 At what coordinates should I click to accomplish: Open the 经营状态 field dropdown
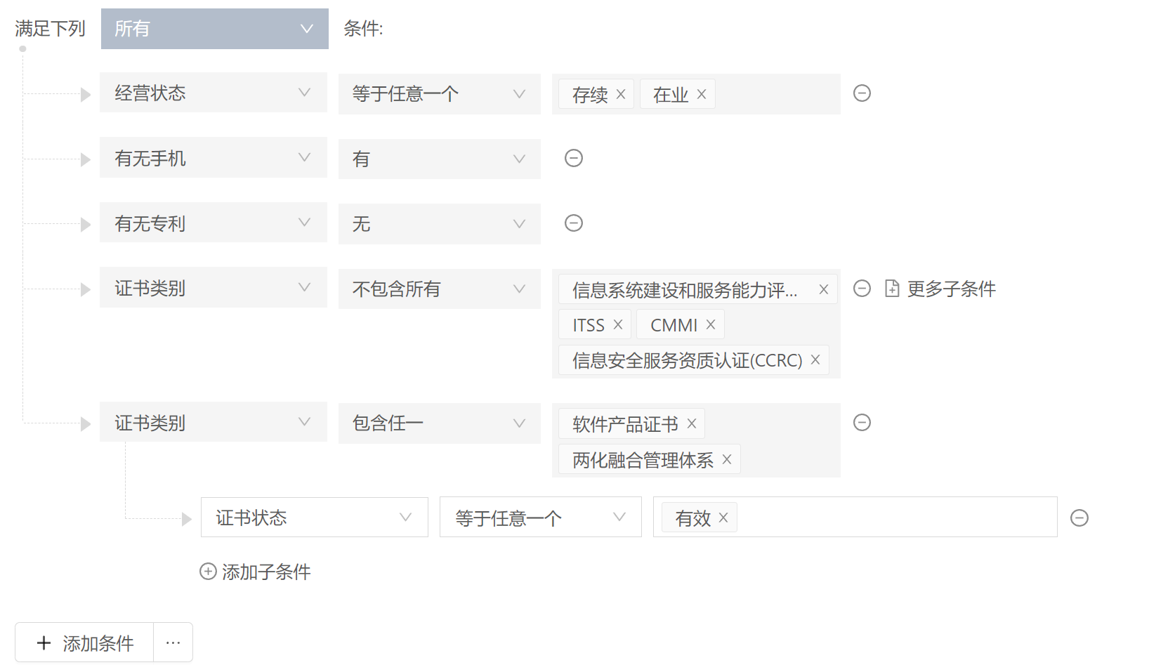(213, 93)
